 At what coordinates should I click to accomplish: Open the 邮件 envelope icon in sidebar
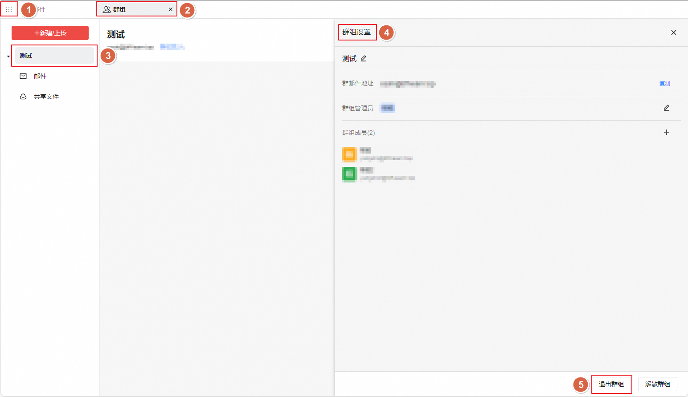coord(23,76)
